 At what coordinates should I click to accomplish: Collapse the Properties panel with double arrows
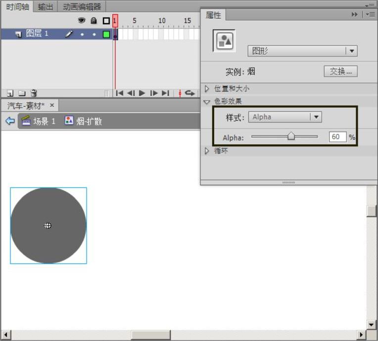click(x=354, y=15)
